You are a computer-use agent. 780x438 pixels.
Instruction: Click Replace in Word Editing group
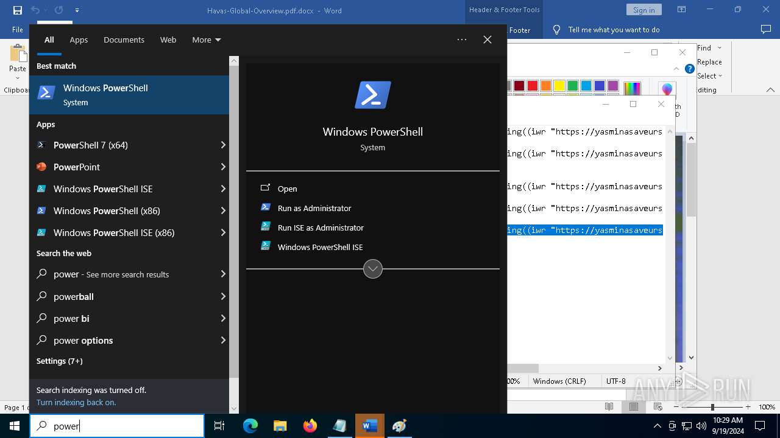709,62
